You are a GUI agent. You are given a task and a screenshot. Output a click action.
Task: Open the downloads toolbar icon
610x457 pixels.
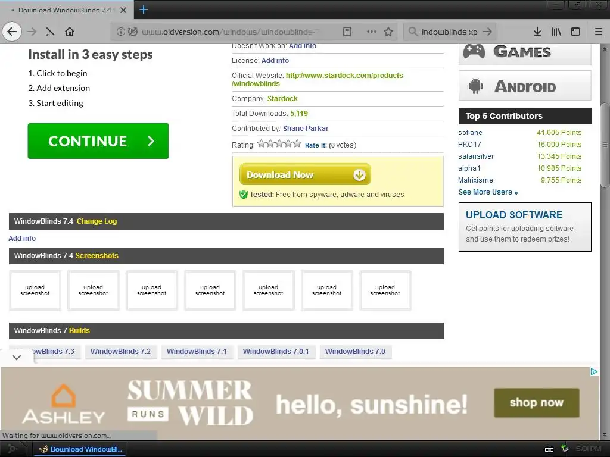point(537,32)
